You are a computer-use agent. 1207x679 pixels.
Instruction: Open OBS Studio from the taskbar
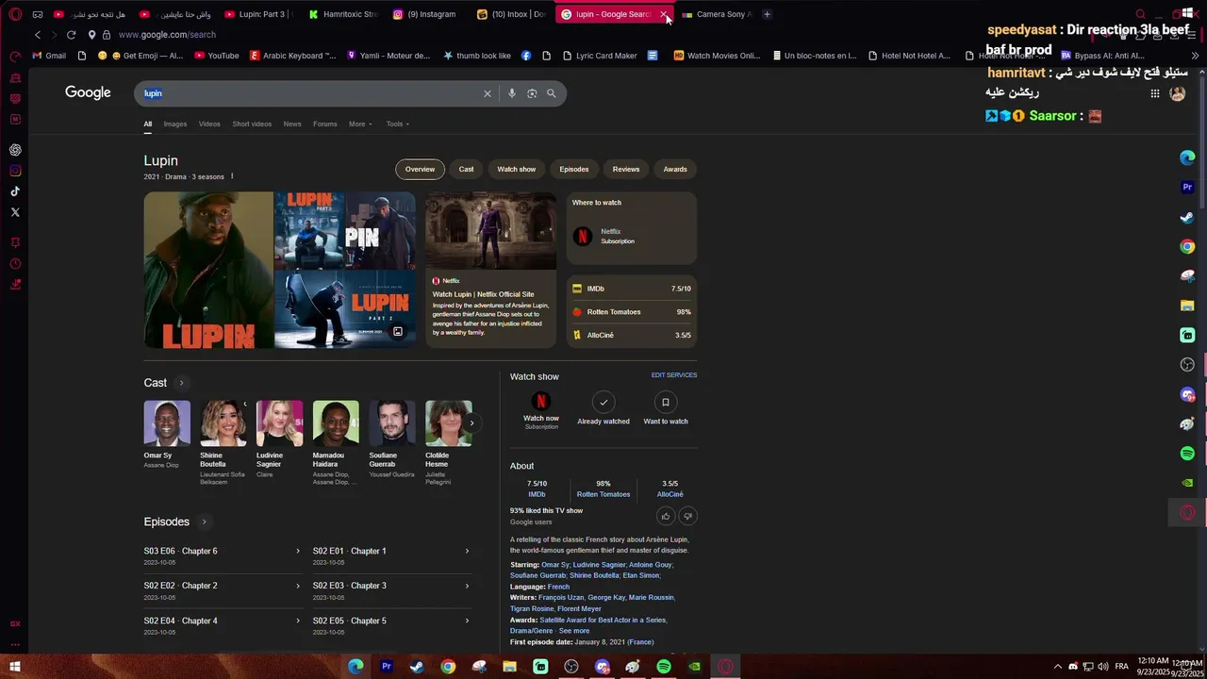coord(571,667)
